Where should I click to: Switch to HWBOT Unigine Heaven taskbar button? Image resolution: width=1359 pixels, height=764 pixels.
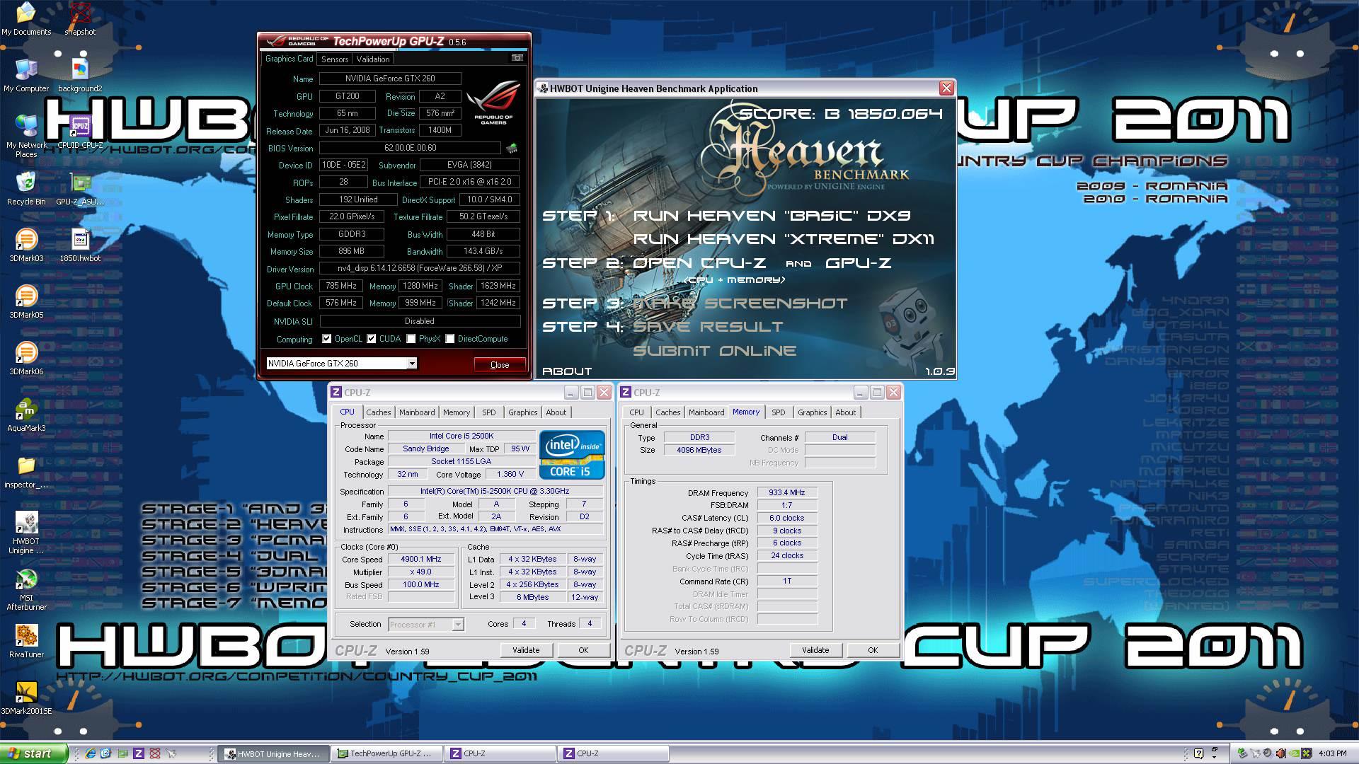[273, 753]
